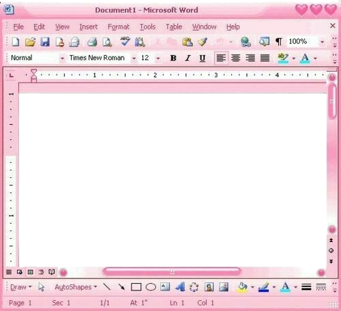
Task: Apply font color from formatting toolbar
Action: click(305, 58)
